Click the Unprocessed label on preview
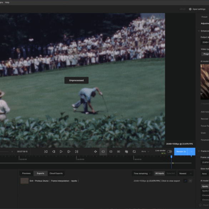 pos(76,80)
